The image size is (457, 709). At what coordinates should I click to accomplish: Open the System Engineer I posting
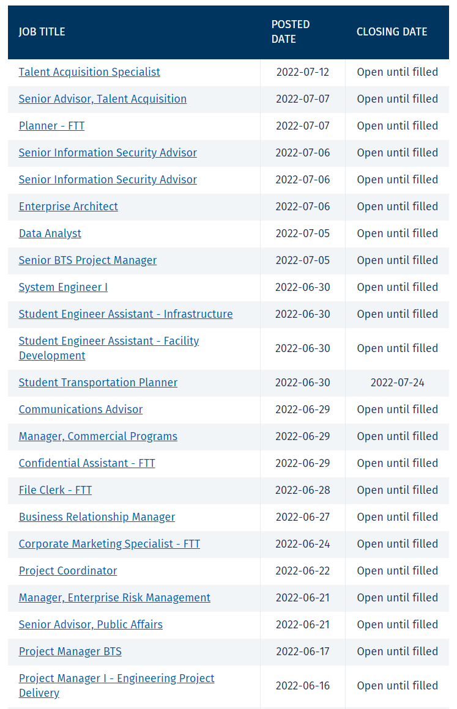63,287
